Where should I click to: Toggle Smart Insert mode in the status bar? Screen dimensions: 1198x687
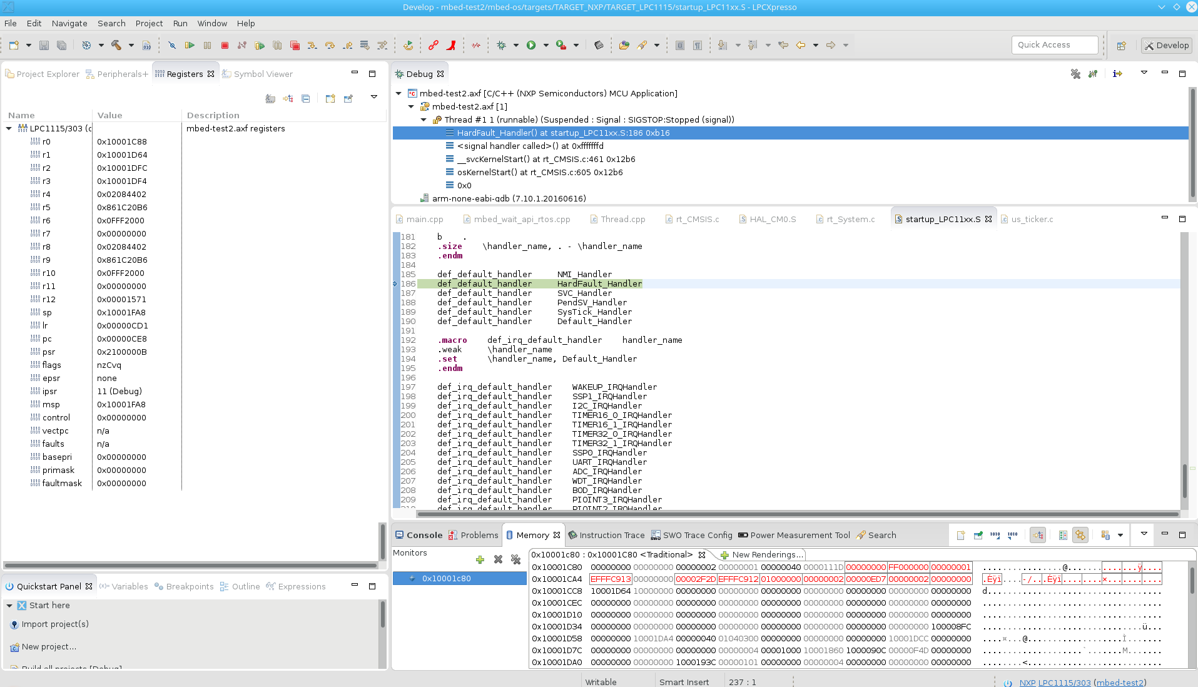click(684, 681)
